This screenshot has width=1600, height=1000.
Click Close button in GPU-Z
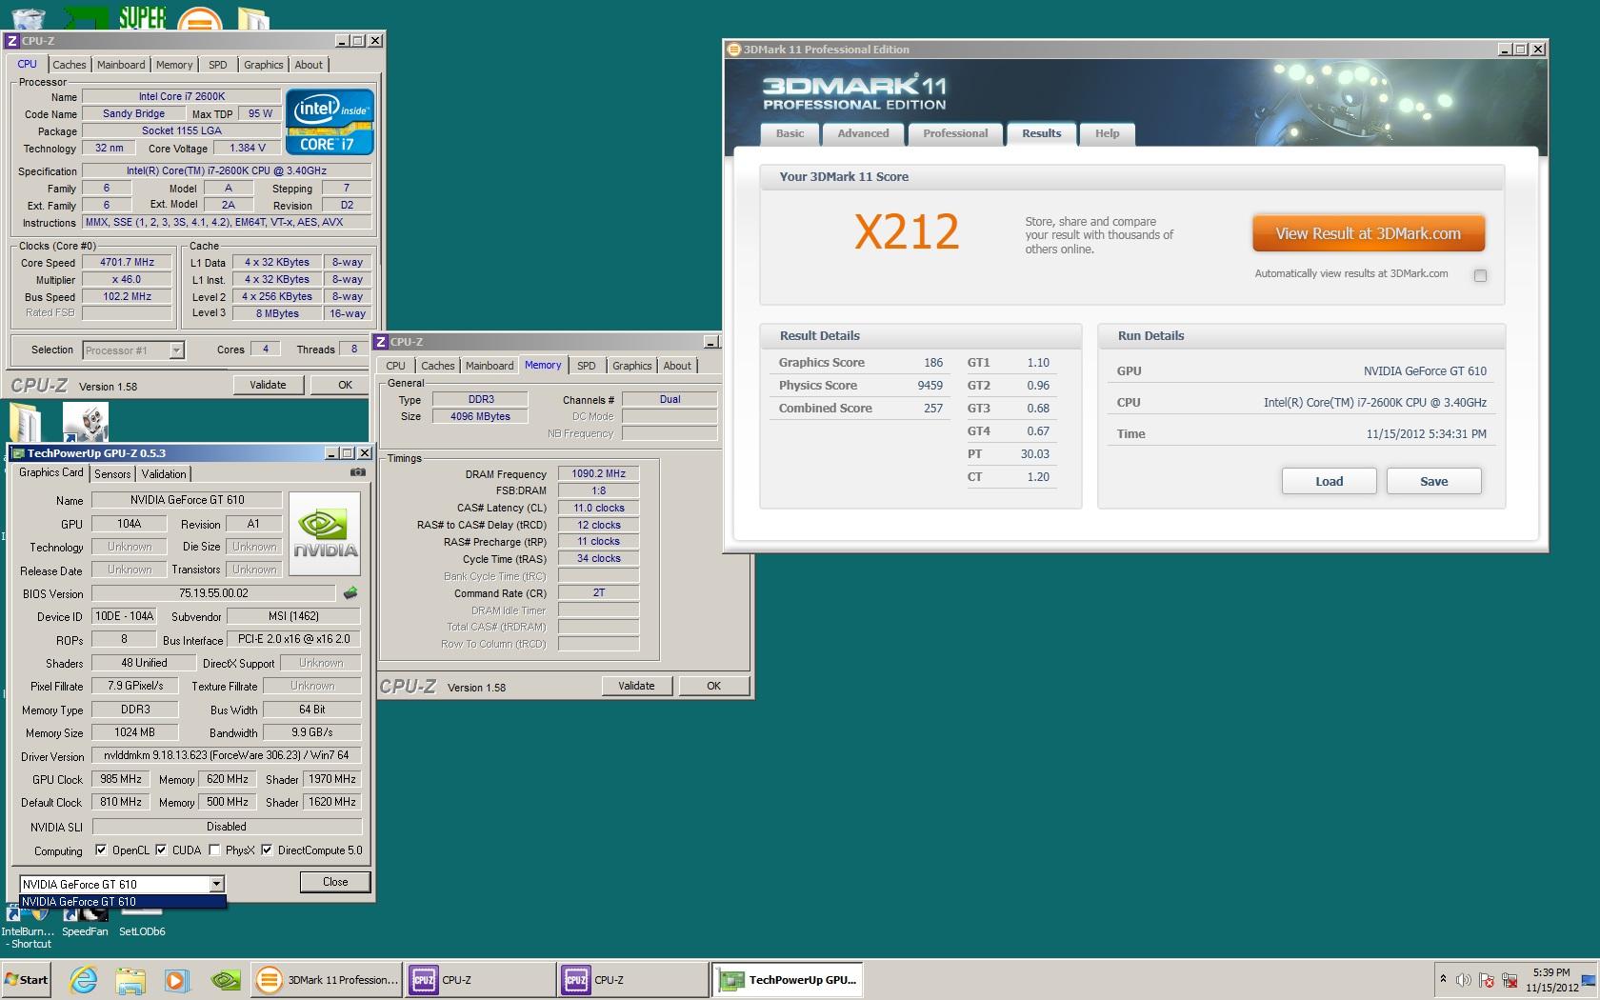pyautogui.click(x=335, y=882)
